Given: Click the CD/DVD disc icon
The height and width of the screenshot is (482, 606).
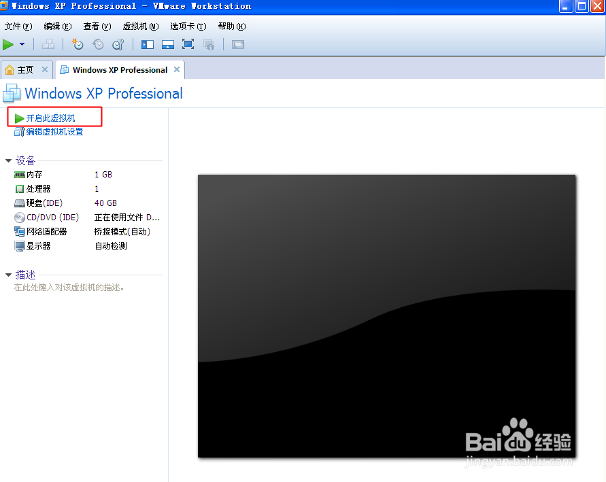Looking at the screenshot, I should pos(19,218).
